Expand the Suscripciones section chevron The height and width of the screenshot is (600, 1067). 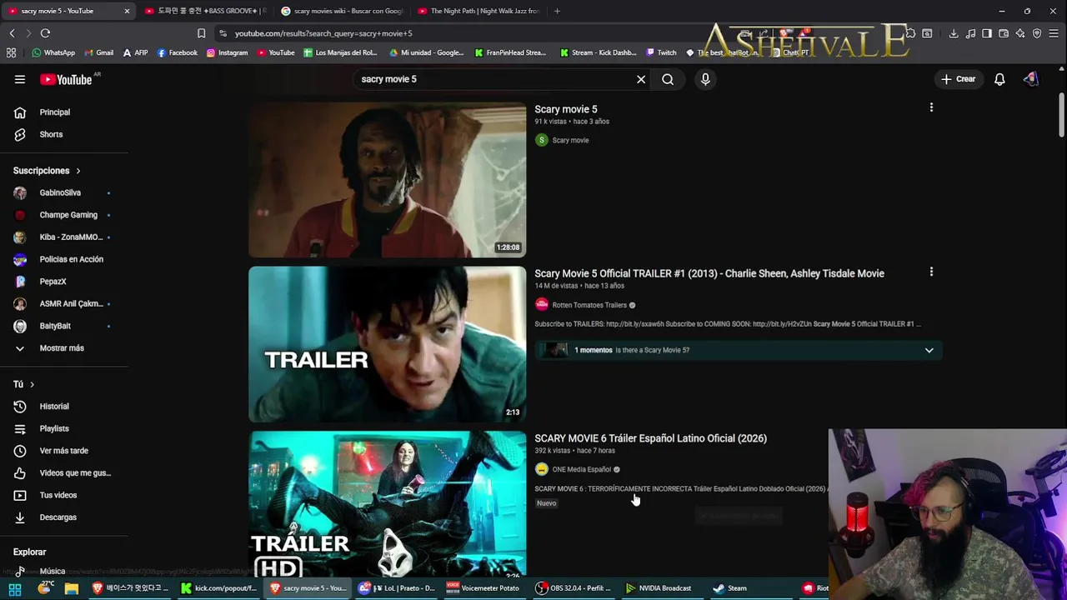78,171
